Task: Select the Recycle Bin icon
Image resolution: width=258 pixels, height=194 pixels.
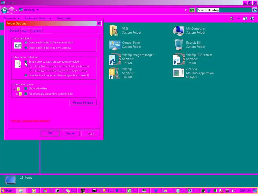Action: coord(179,45)
